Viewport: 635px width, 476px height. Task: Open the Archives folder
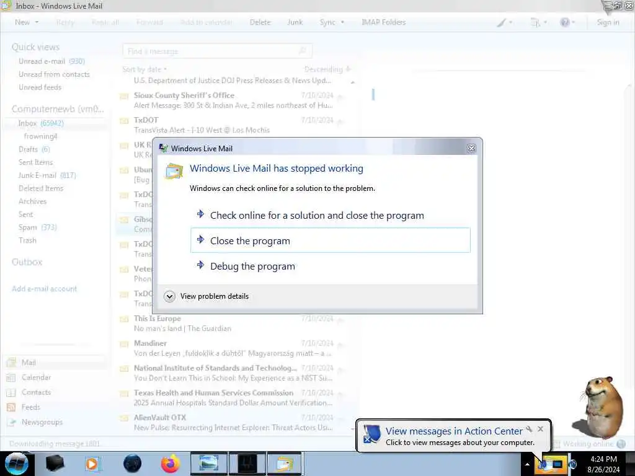click(32, 201)
